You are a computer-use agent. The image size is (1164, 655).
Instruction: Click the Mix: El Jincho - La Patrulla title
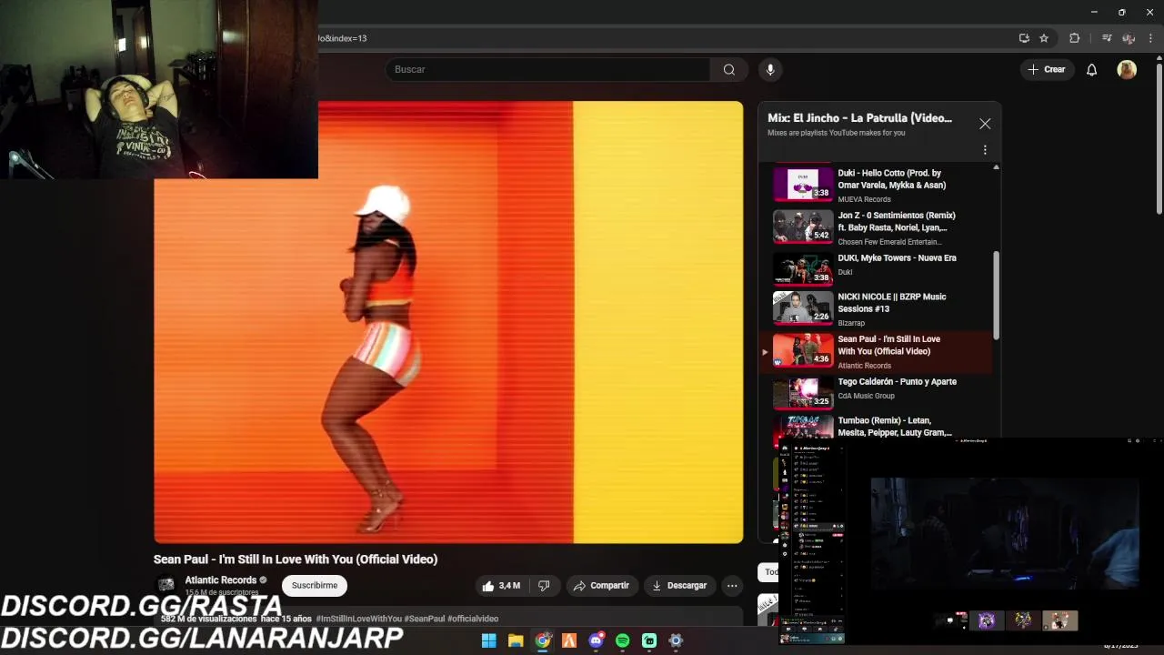click(x=859, y=118)
